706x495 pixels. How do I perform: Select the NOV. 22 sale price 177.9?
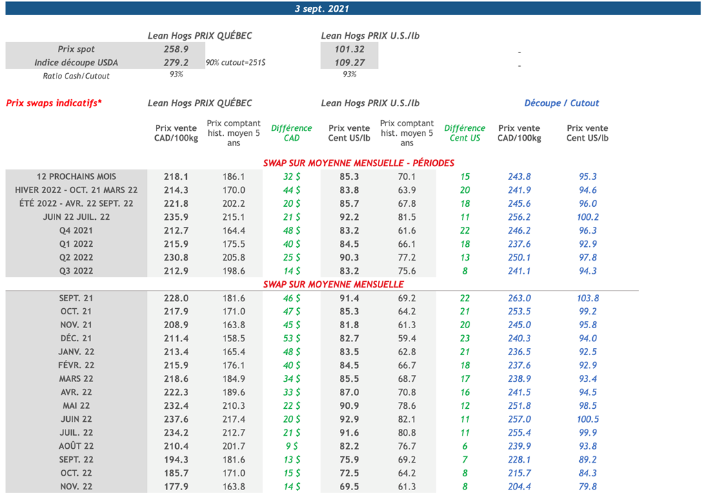(176, 487)
